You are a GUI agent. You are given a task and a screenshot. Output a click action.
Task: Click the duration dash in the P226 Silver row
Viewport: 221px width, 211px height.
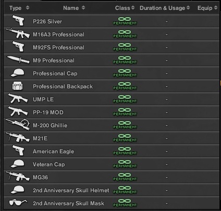point(167,21)
